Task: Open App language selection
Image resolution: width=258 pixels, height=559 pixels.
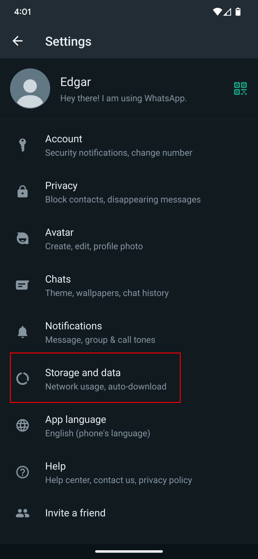Action: pyautogui.click(x=97, y=426)
